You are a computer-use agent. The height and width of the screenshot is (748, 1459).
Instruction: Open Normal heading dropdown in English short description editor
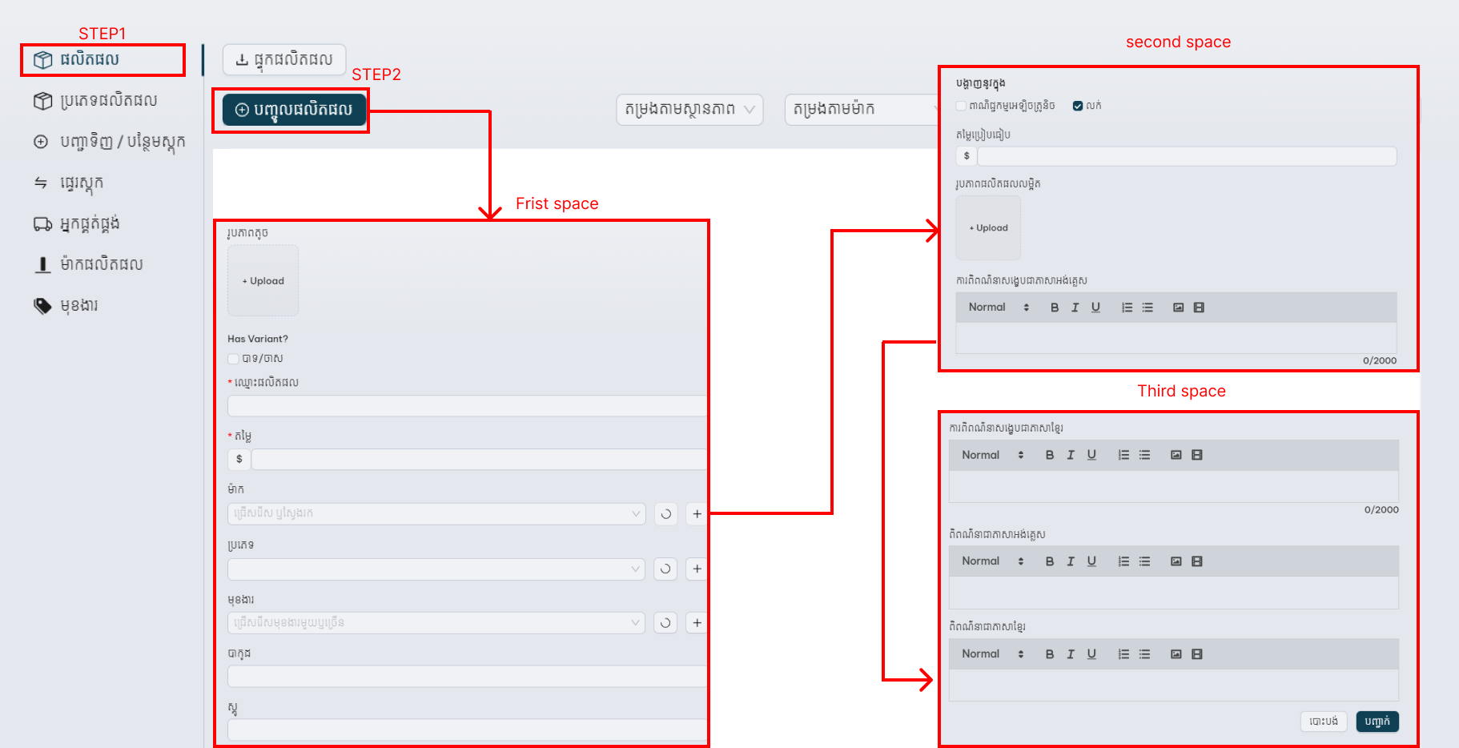point(998,308)
